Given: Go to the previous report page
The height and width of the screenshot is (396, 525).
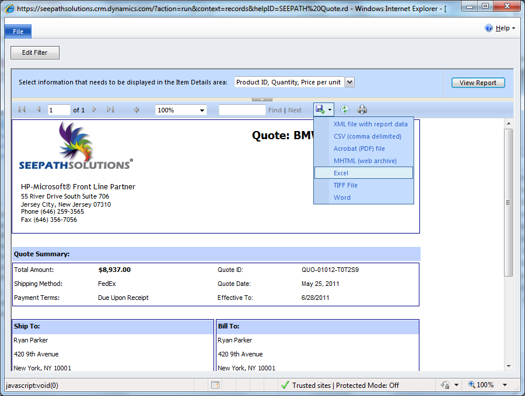Looking at the screenshot, I should coord(38,109).
